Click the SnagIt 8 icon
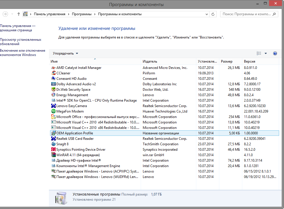 54,144
